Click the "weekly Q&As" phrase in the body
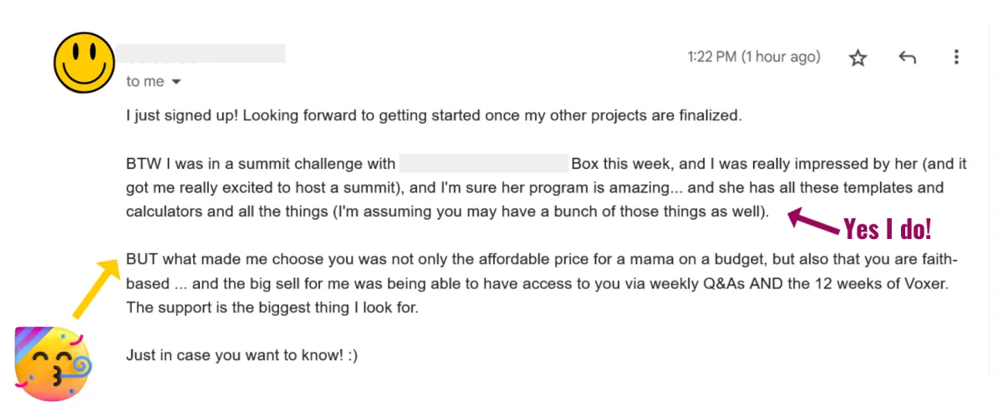This screenshot has width=1003, height=417. (x=649, y=283)
